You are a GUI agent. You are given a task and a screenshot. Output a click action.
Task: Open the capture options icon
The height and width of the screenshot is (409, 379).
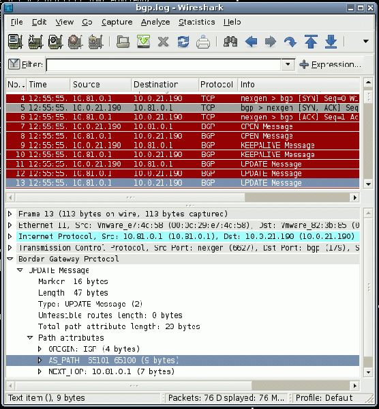coord(35,42)
